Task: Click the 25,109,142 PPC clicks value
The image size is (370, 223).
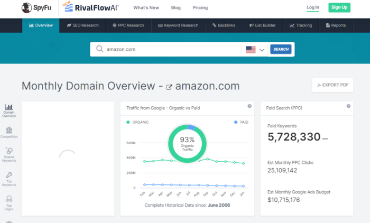Action: coord(282,170)
